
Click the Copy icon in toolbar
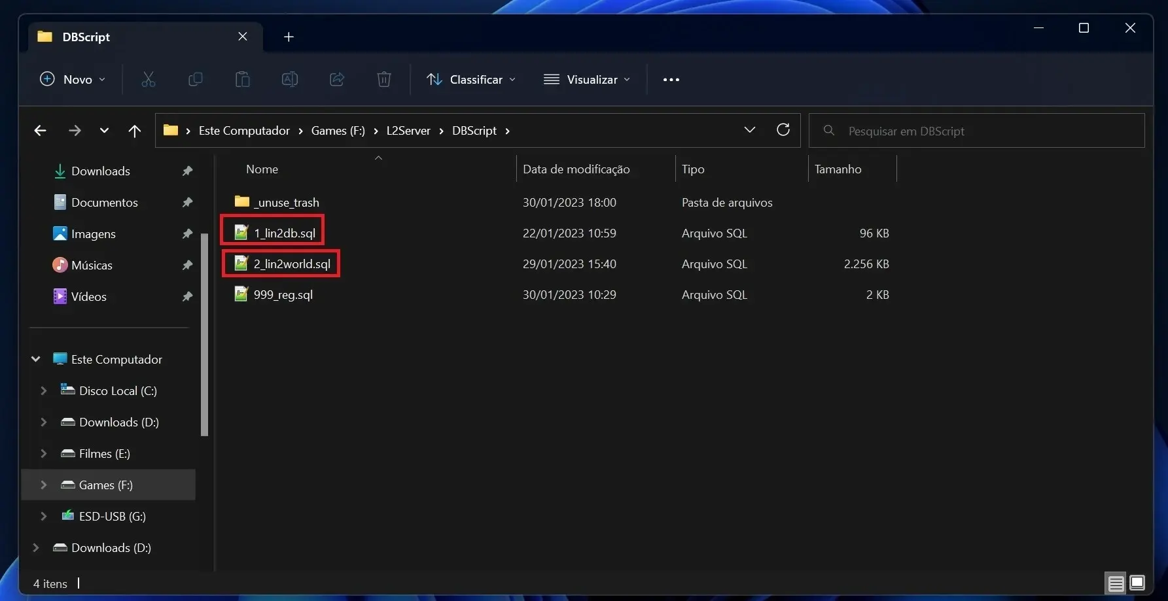195,80
